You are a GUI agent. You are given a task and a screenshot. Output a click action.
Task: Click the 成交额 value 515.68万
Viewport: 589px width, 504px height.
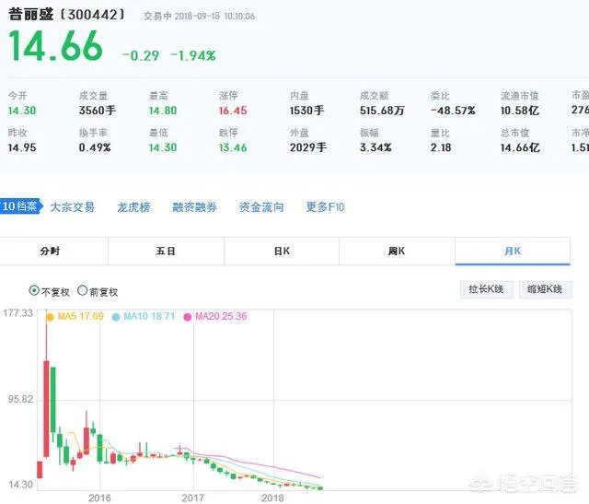point(382,111)
